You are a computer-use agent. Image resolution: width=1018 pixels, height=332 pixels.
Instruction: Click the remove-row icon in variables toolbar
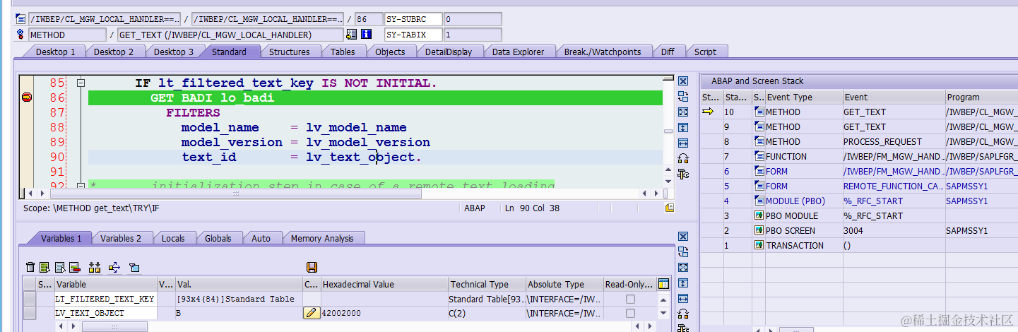pos(74,267)
